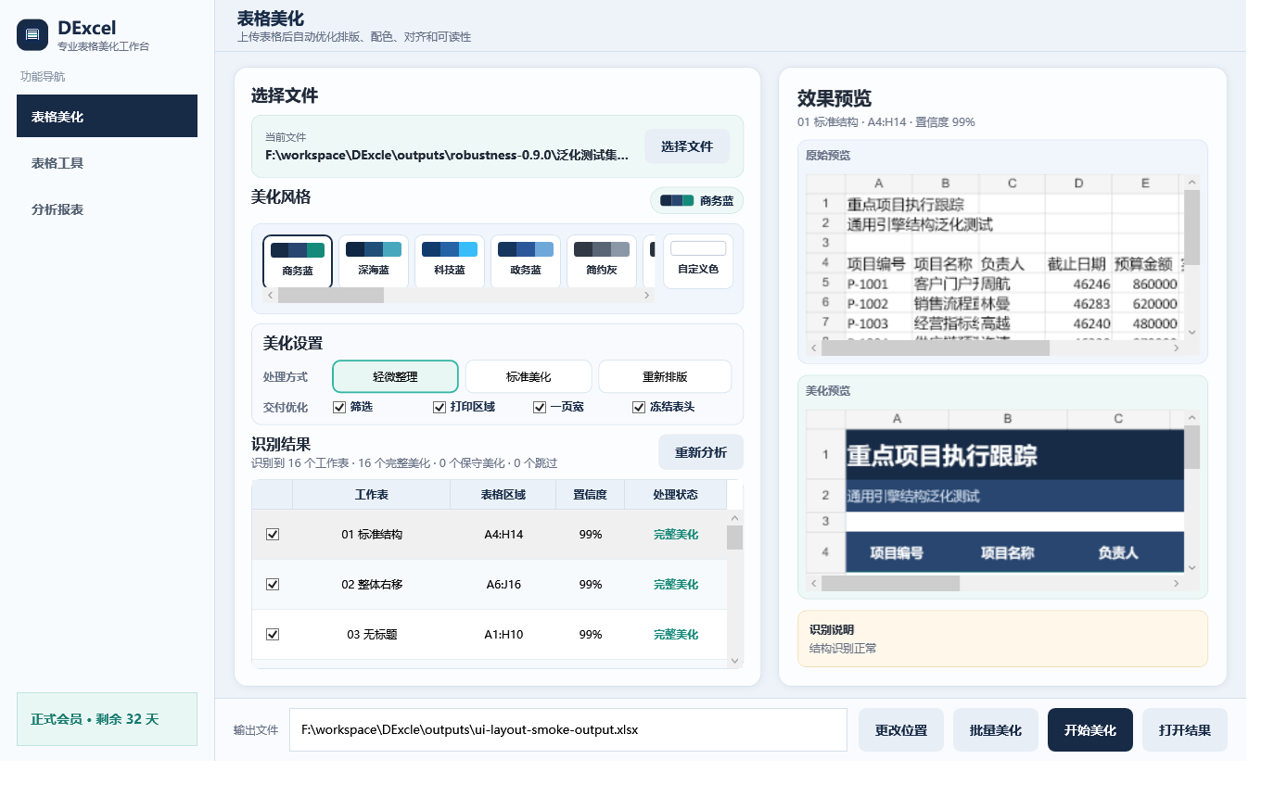This screenshot has width=1261, height=797.
Task: Click the DExcel logo icon
Action: [32, 35]
